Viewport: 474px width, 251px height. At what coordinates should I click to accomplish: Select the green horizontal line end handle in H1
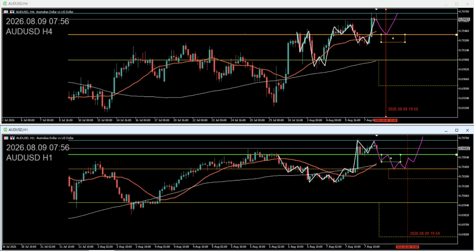click(x=456, y=154)
